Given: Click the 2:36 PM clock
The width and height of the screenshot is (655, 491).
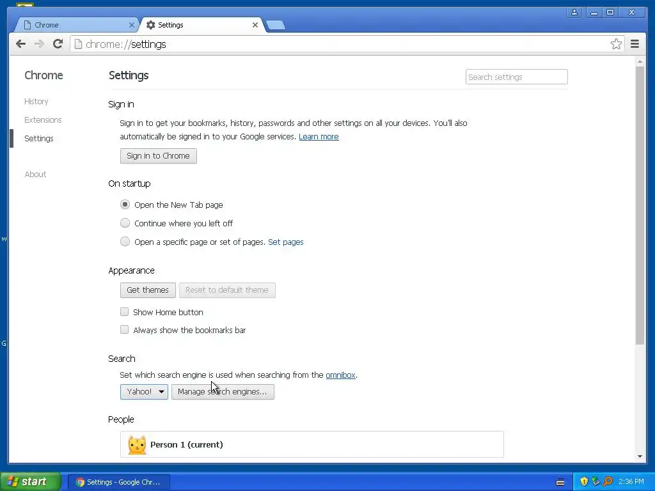Looking at the screenshot, I should click(631, 481).
